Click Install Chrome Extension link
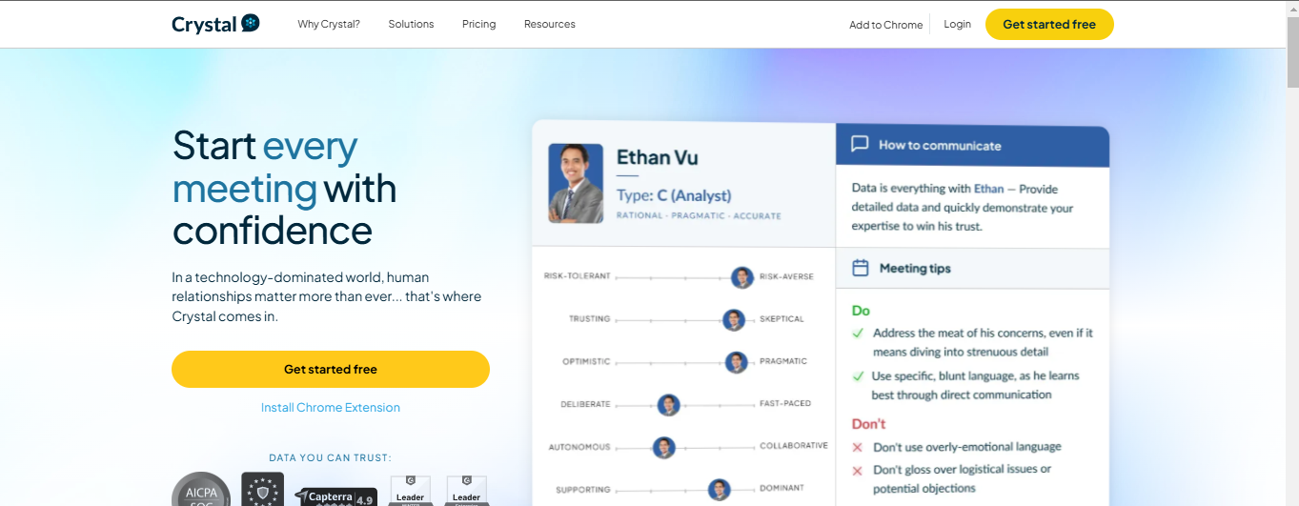This screenshot has width=1299, height=506. click(x=331, y=408)
